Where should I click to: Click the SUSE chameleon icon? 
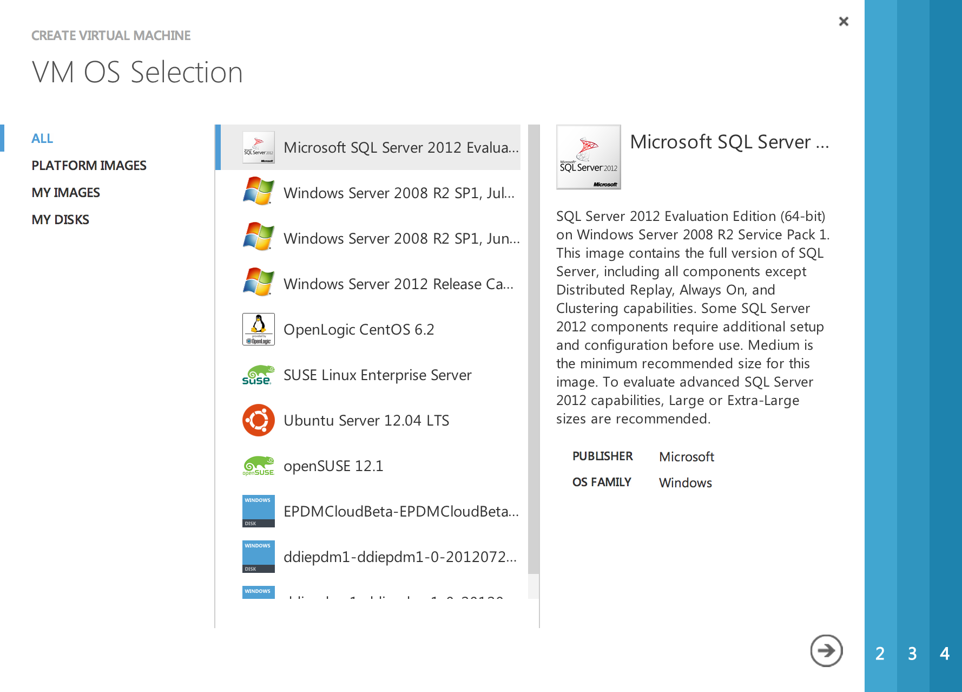[259, 375]
